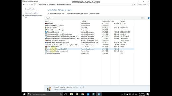Click the WinRAR 5.90 row icon
This screenshot has height=96, width=172.
click(x=46, y=47)
